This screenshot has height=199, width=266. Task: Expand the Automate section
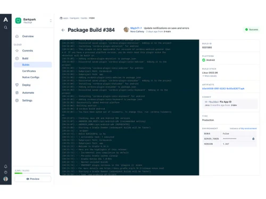coord(28,93)
